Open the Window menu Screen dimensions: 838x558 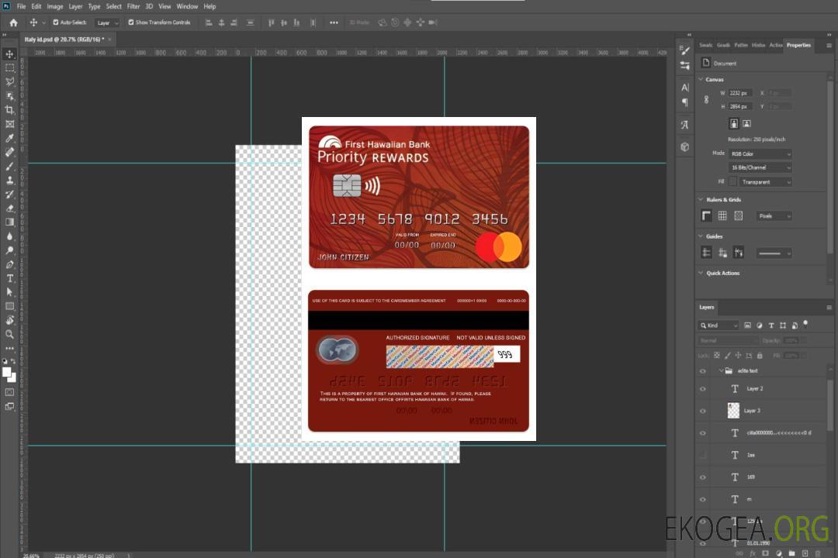[x=187, y=6]
